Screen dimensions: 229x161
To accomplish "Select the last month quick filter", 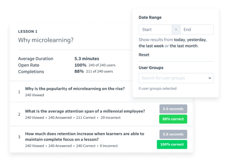I will (x=184, y=46).
